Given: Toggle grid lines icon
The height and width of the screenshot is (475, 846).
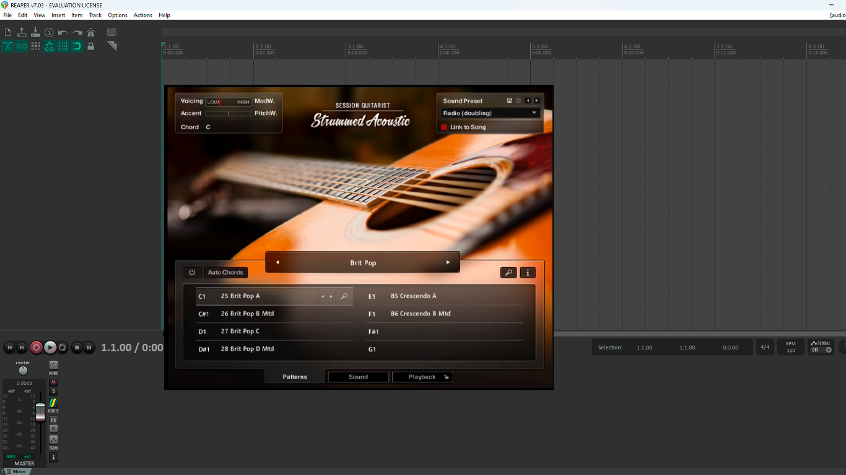Looking at the screenshot, I should 63,46.
